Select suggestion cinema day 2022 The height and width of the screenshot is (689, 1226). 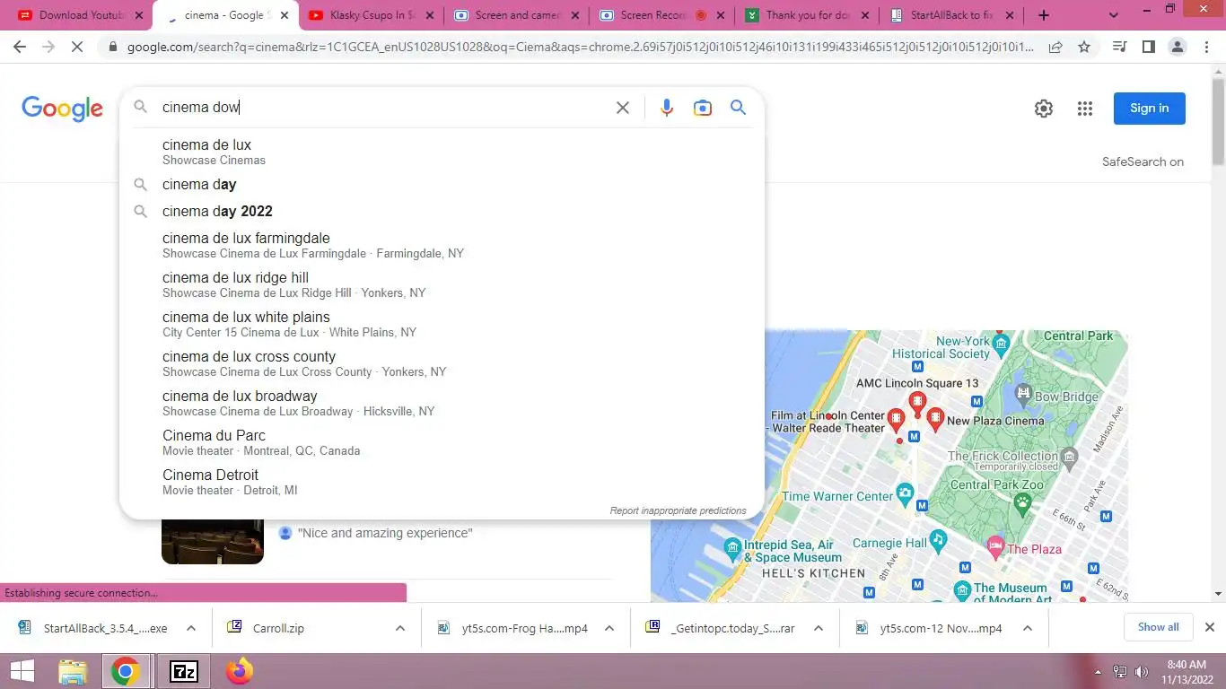[x=442, y=211]
